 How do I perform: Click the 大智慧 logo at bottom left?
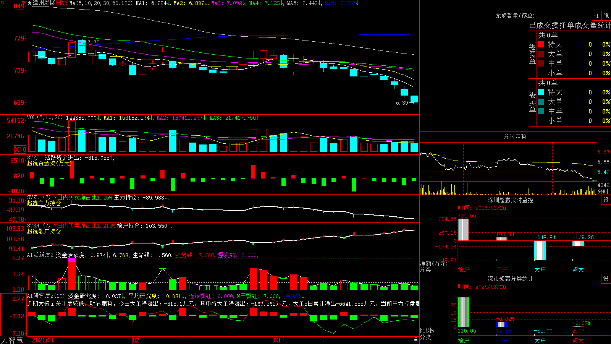click(x=12, y=340)
